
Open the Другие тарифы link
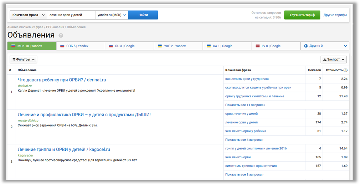pyautogui.click(x=335, y=15)
